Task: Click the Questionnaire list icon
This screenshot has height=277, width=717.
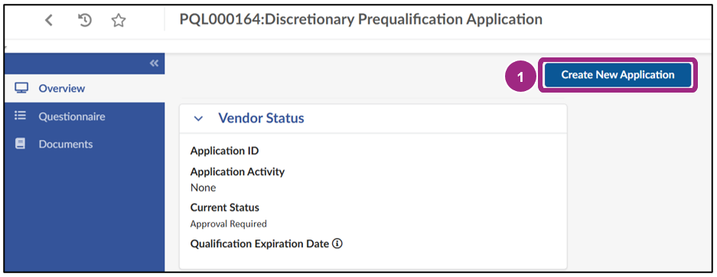Action: [20, 116]
